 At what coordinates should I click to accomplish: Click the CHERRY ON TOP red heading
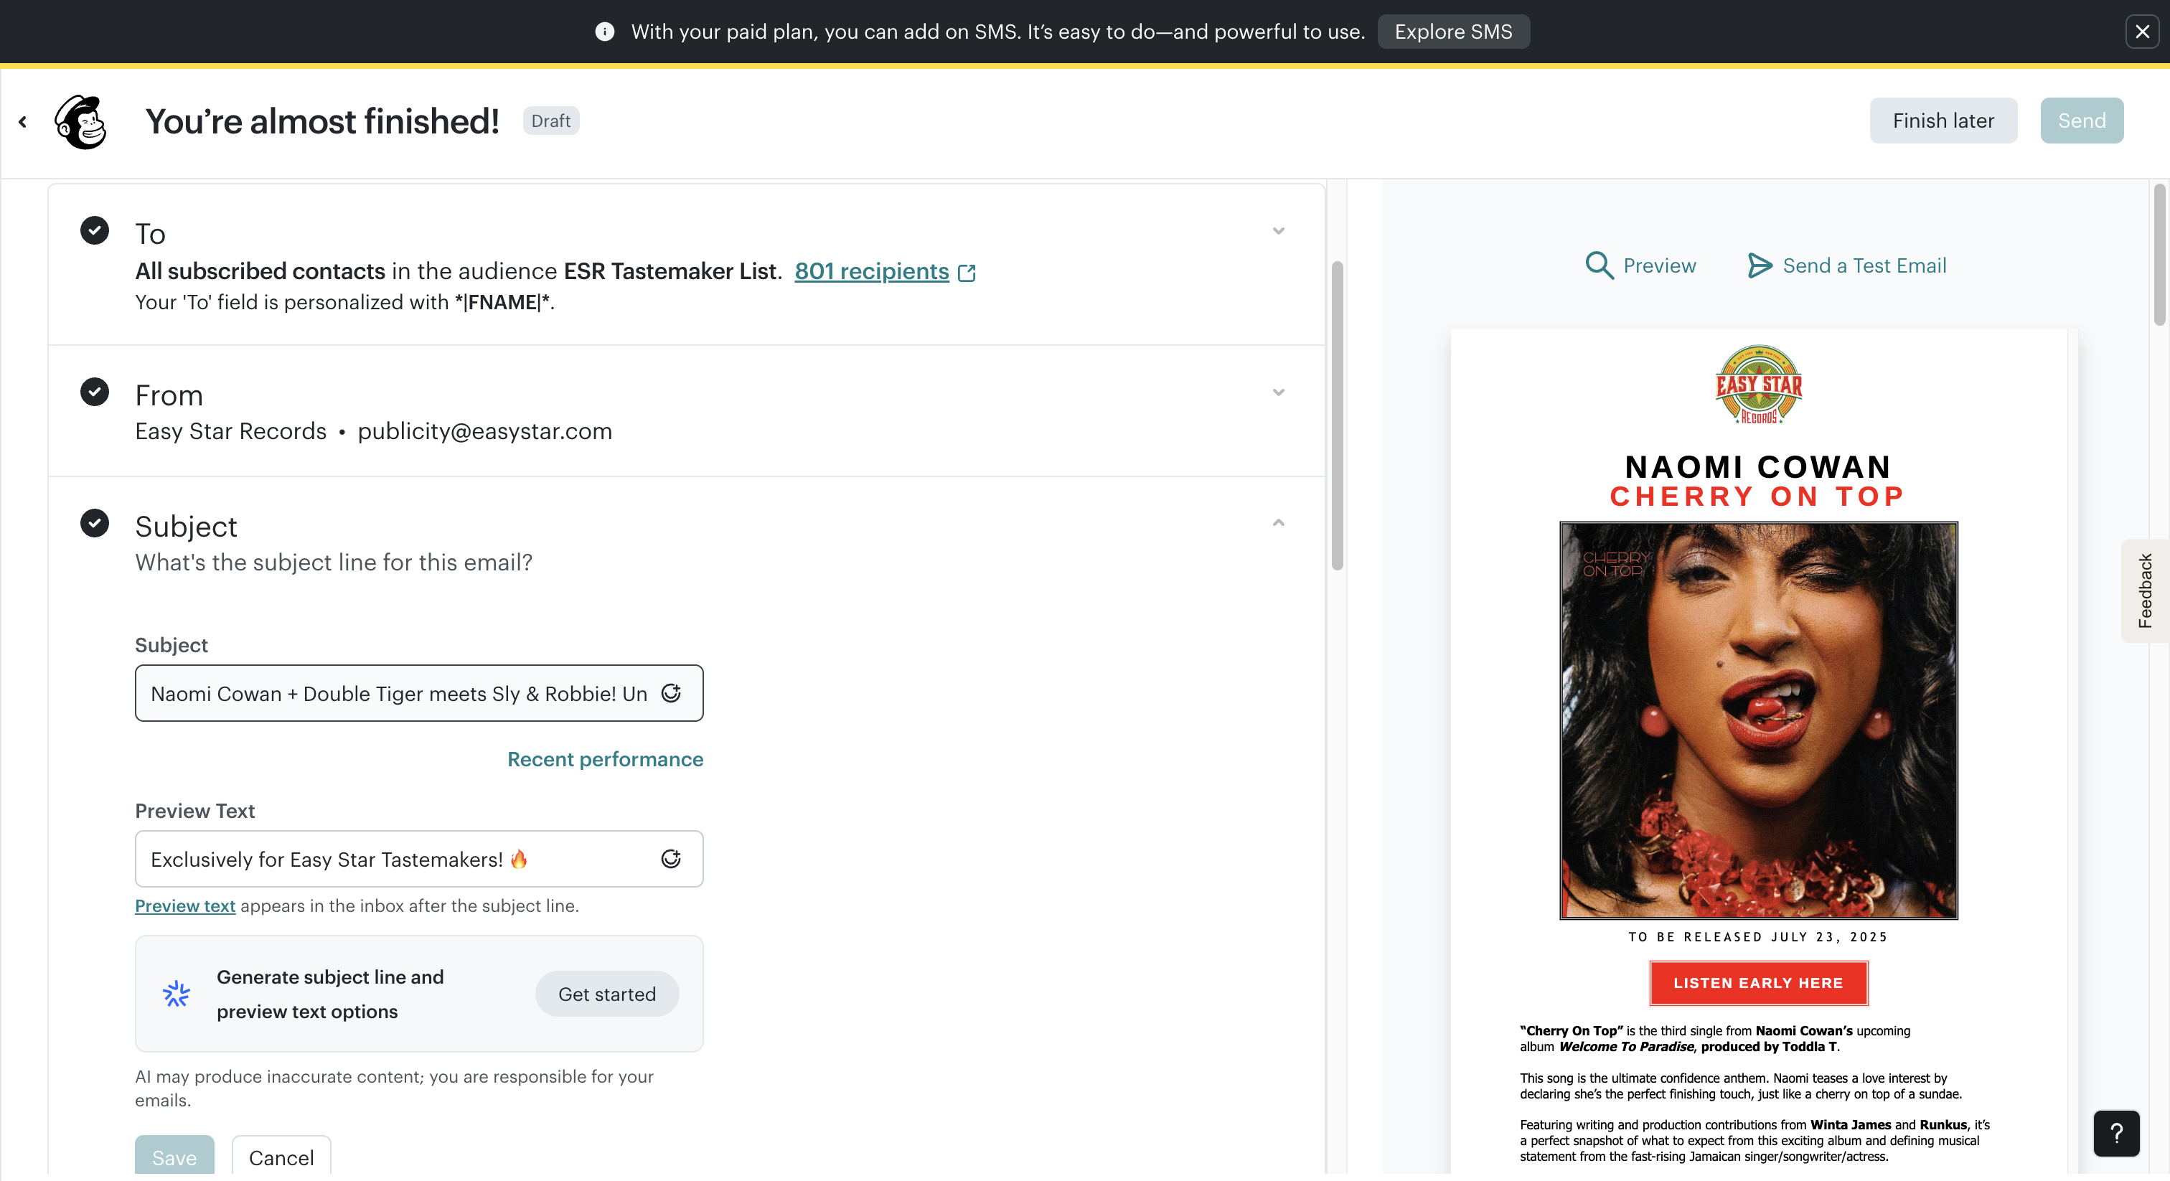pyautogui.click(x=1758, y=497)
